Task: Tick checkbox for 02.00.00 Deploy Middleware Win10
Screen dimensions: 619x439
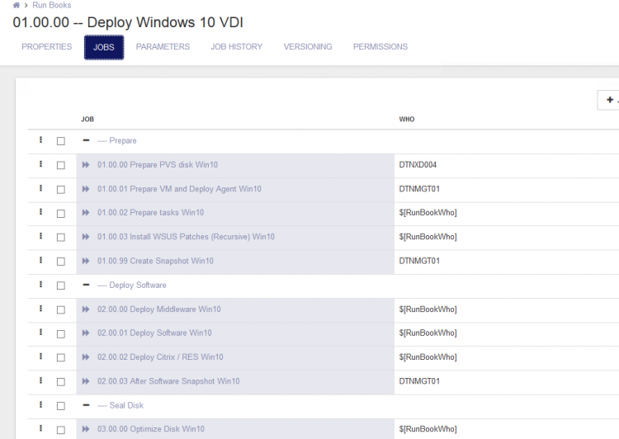Action: click(61, 310)
